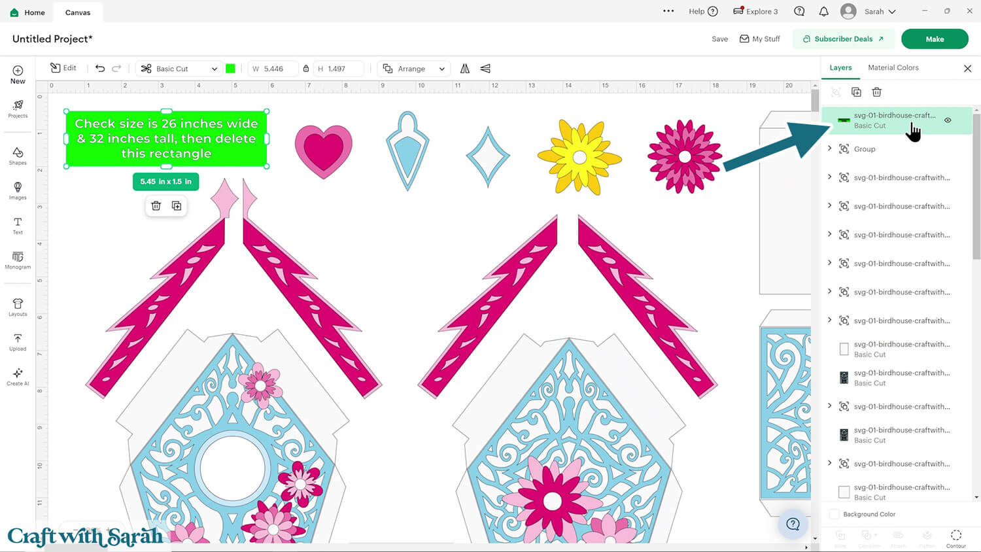Screen dimensions: 981x552
Task: Select the Text tool
Action: tap(18, 226)
